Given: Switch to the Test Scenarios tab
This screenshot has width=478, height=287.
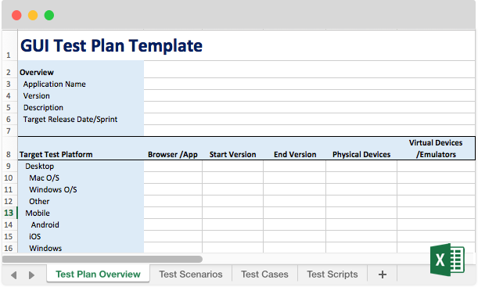Looking at the screenshot, I should [191, 274].
